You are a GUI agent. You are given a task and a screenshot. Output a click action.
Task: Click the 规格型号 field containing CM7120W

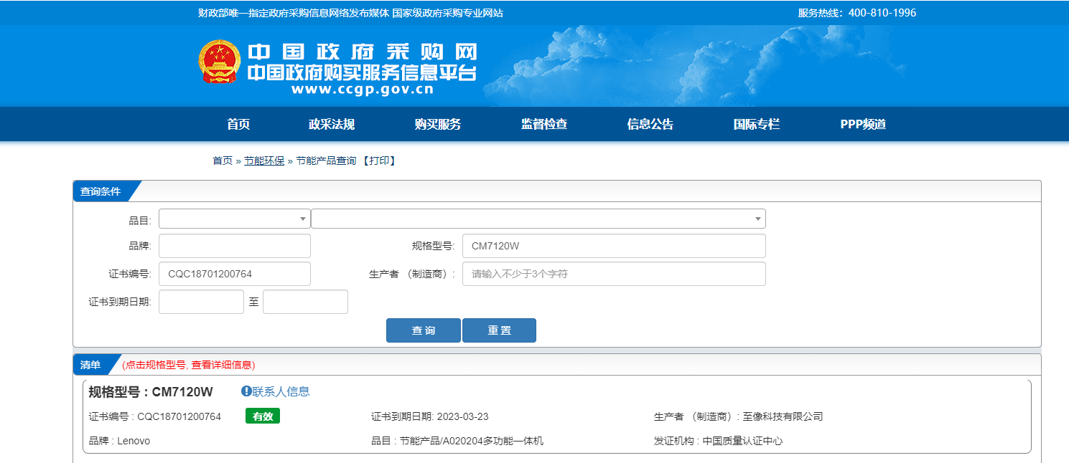point(614,246)
